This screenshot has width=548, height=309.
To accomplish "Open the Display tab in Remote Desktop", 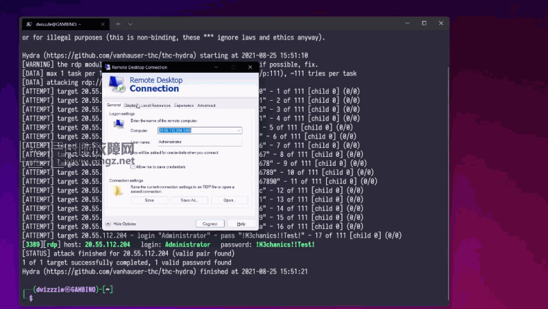I will [131, 106].
